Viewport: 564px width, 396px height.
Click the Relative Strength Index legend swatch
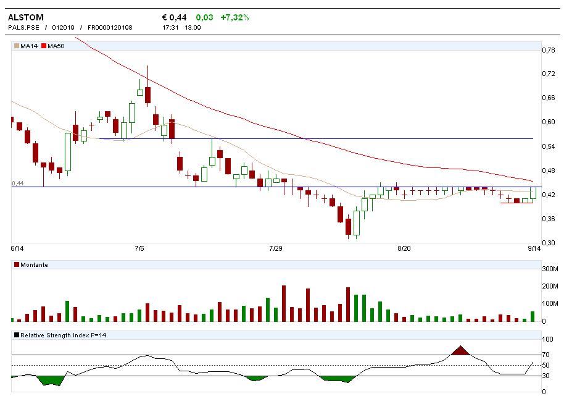[17, 335]
